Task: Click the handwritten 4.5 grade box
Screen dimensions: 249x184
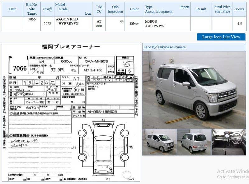Action: (125, 64)
